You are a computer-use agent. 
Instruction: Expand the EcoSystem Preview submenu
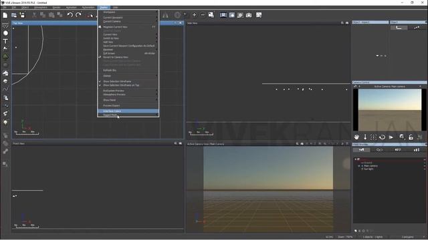click(128, 91)
